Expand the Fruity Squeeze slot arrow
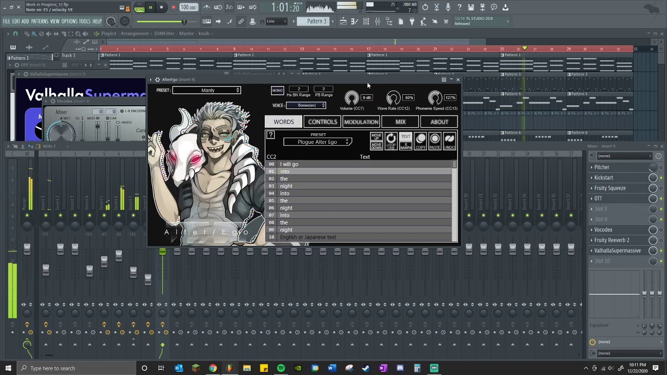 591,188
